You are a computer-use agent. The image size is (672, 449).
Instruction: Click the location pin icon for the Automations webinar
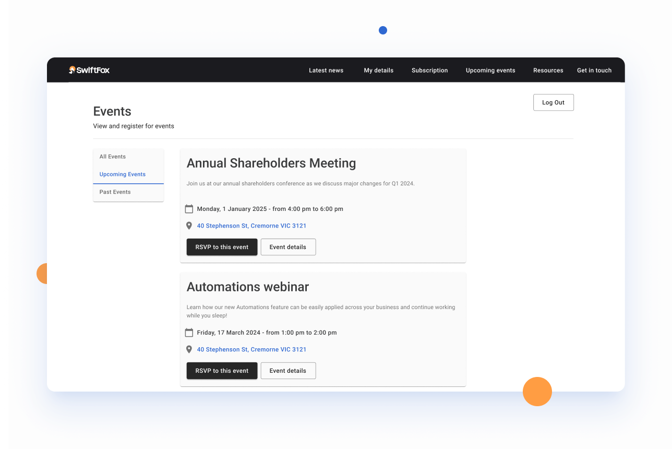pos(189,349)
